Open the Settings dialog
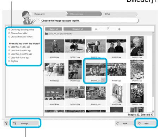This screenshot has width=158, height=137. click(25, 123)
